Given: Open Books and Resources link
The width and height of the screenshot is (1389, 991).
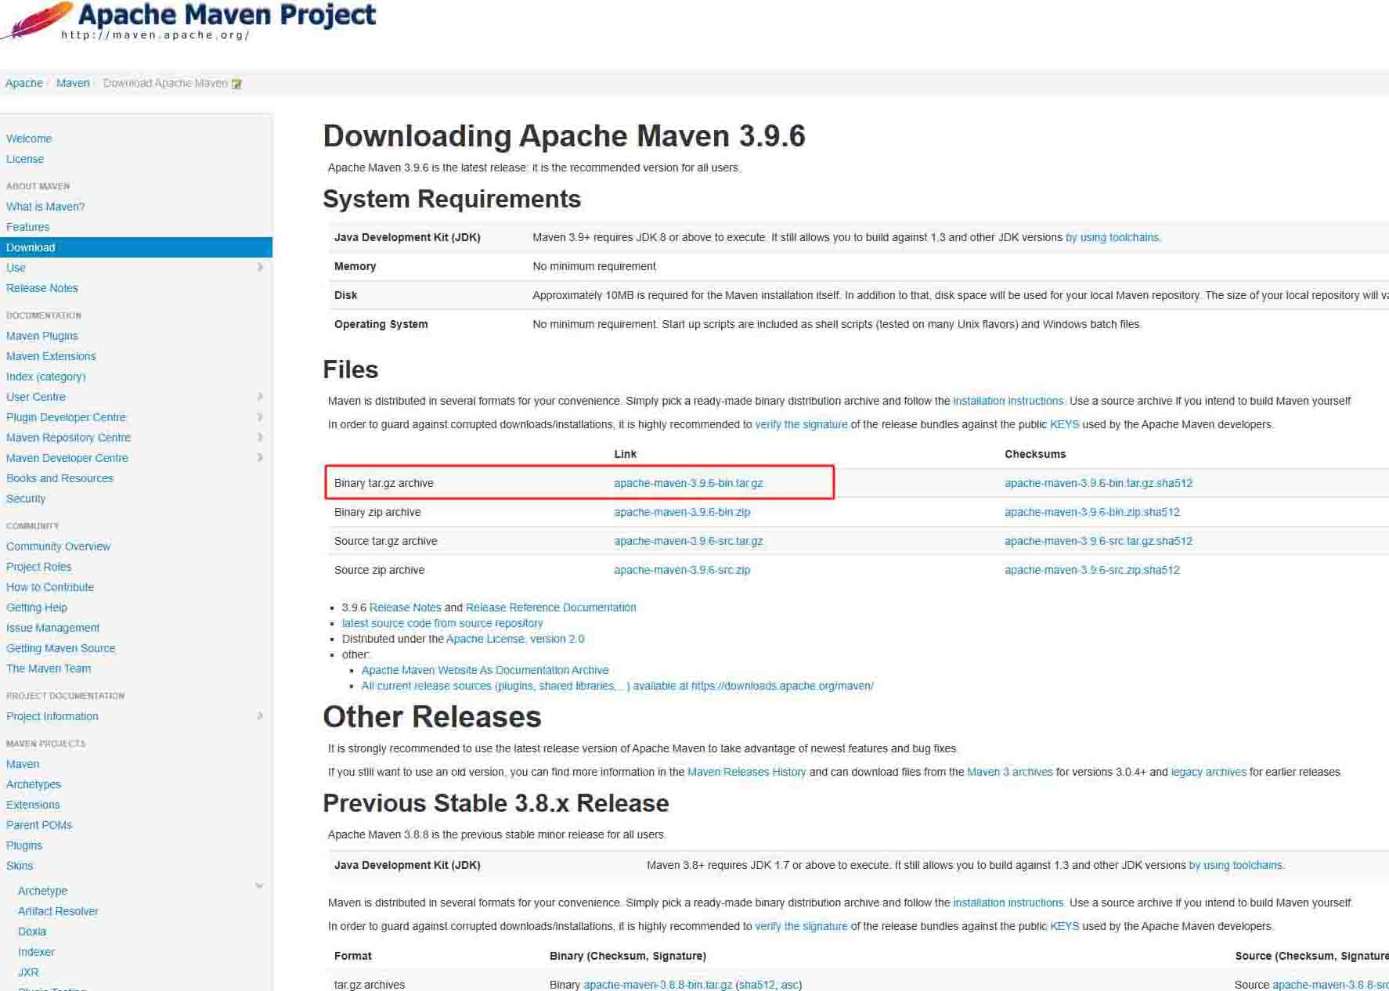Looking at the screenshot, I should click(60, 478).
